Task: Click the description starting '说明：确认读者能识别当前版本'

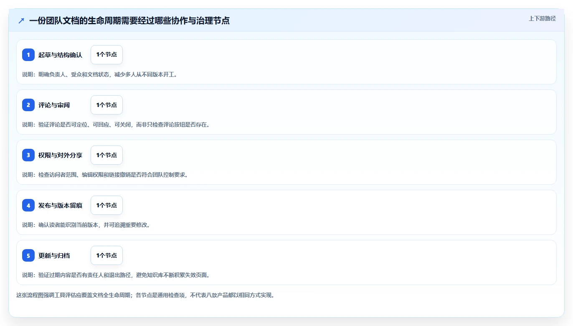Action: tap(86, 225)
